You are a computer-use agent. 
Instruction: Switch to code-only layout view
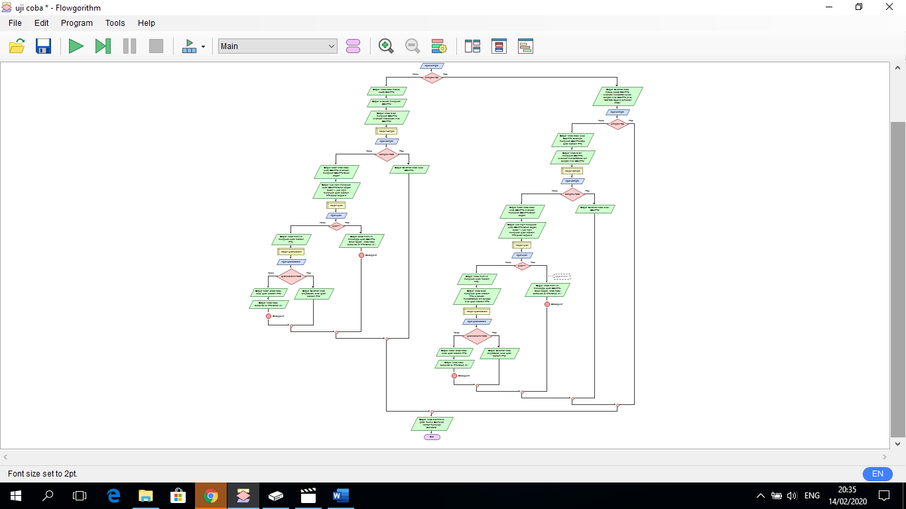[499, 46]
